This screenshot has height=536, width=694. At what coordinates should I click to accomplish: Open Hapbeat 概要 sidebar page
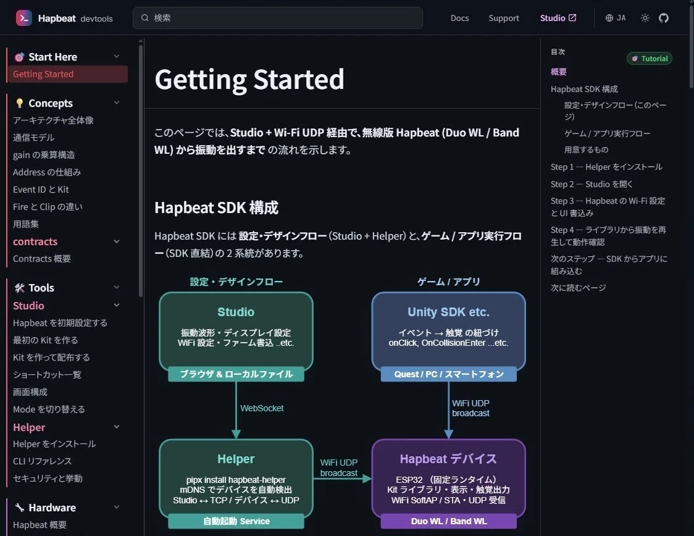coord(40,525)
